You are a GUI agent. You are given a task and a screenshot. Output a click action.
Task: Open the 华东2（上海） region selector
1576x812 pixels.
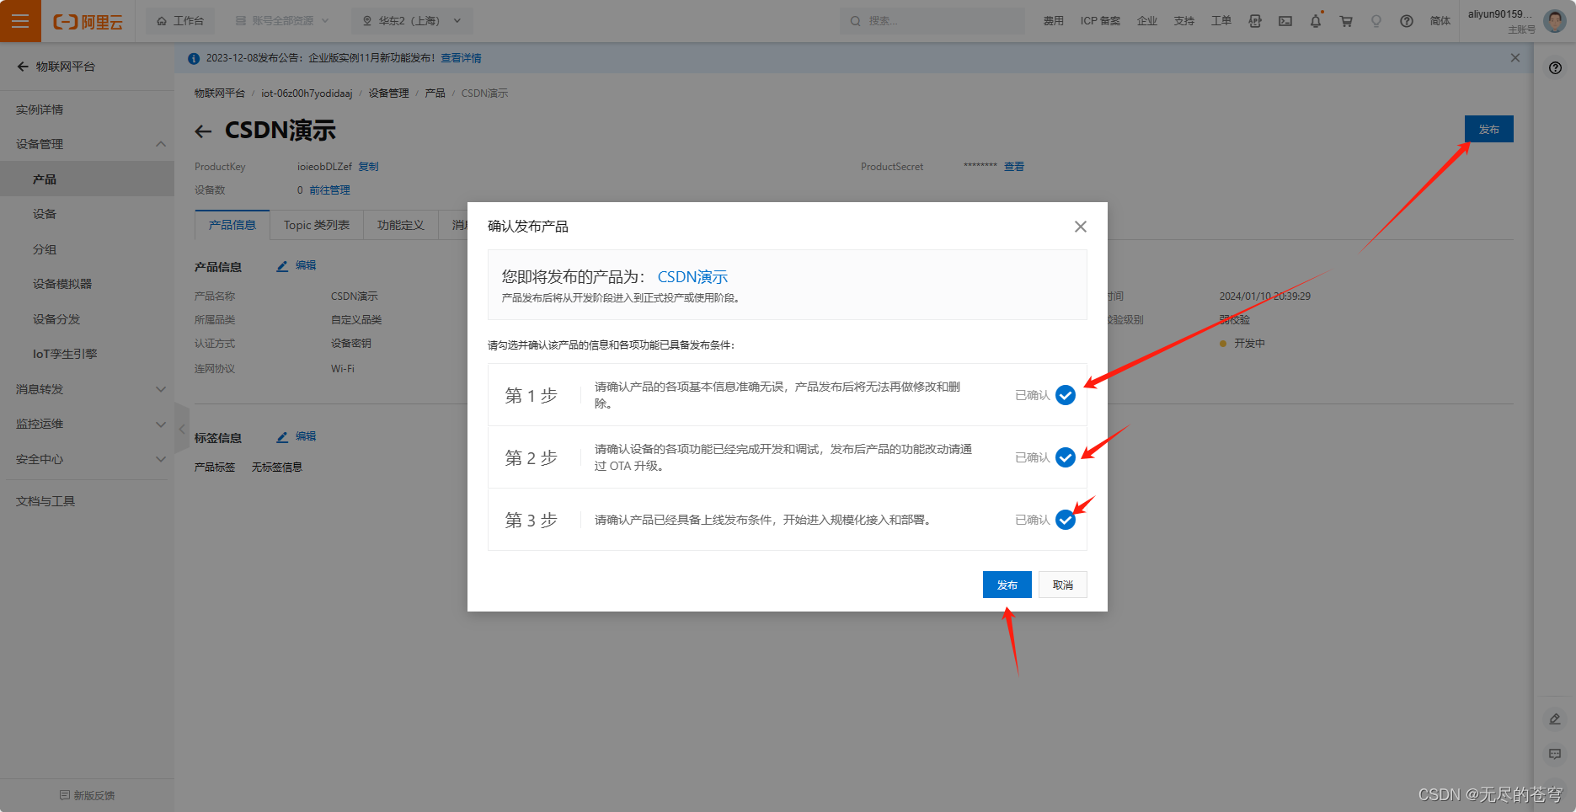point(412,21)
